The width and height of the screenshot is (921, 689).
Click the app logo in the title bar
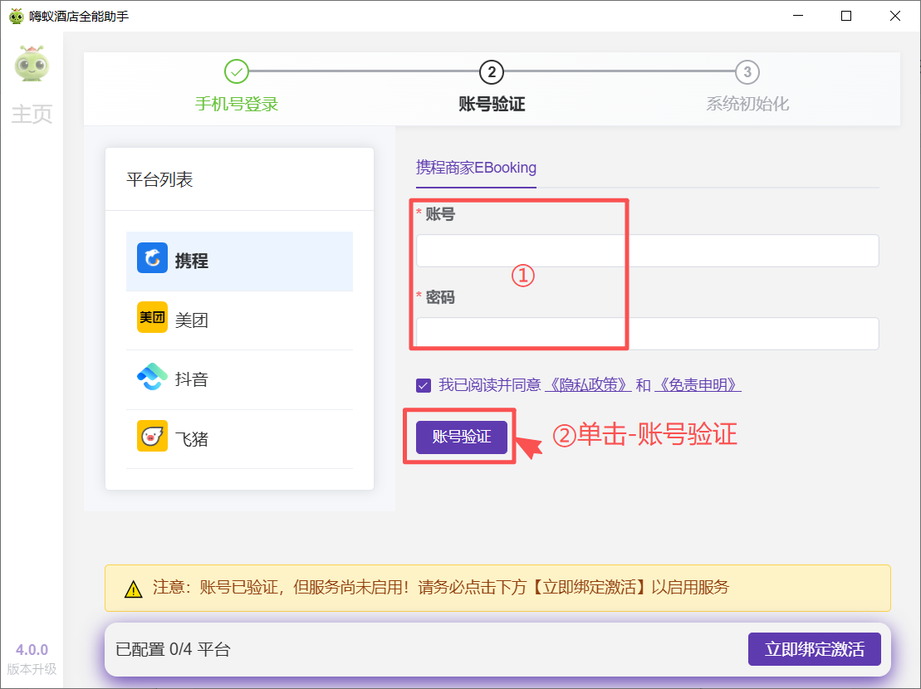(15, 15)
